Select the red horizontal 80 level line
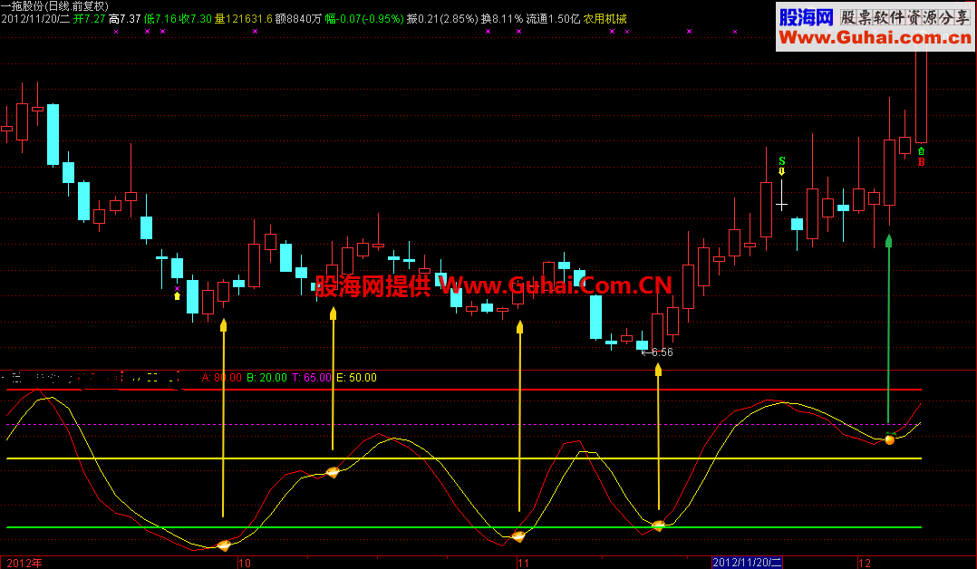Viewport: 977px width, 569px height. coord(464,390)
